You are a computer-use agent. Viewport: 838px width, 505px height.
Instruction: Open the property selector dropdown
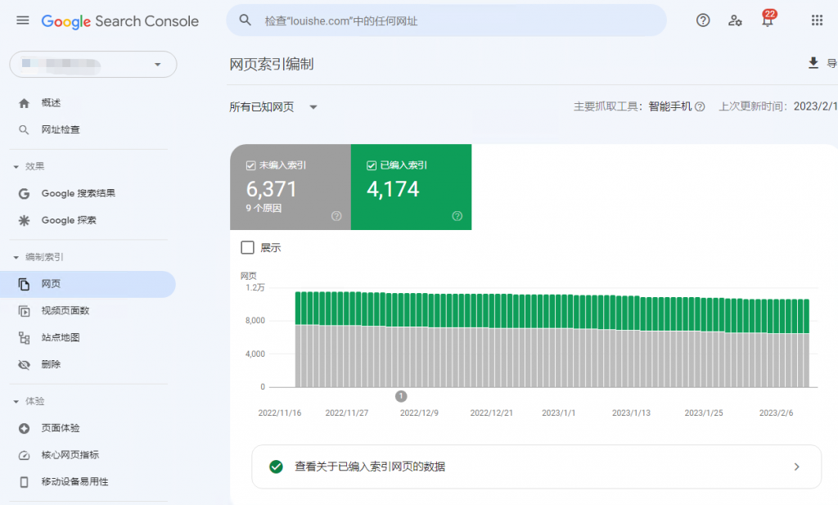(93, 64)
